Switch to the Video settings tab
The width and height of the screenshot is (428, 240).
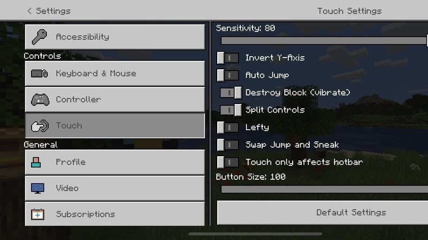[114, 188]
